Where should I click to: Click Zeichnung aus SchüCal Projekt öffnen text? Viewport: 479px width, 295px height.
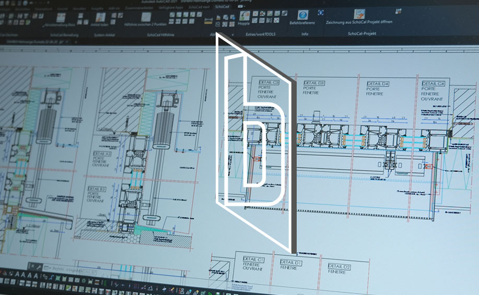tap(359, 22)
